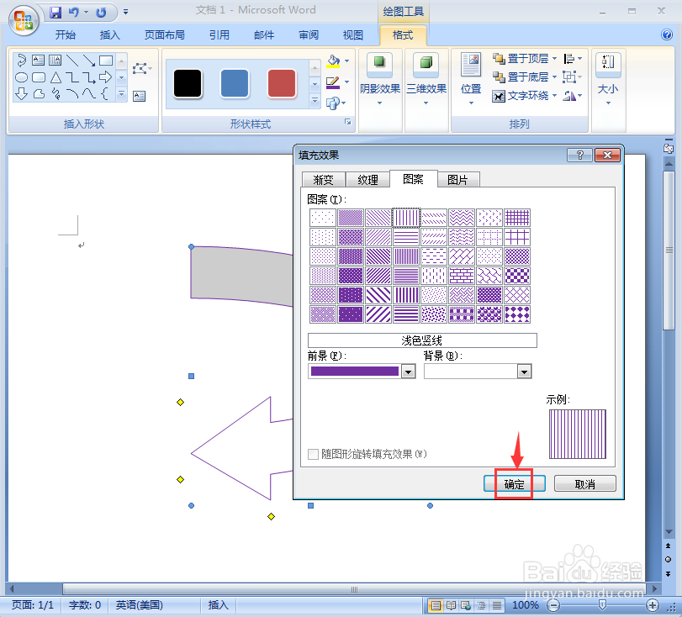Screen dimensions: 682x617
Task: Zoom out with the minus button
Action: [x=553, y=605]
